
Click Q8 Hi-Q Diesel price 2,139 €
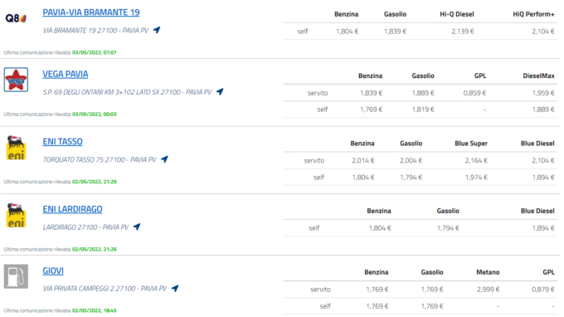tap(463, 32)
